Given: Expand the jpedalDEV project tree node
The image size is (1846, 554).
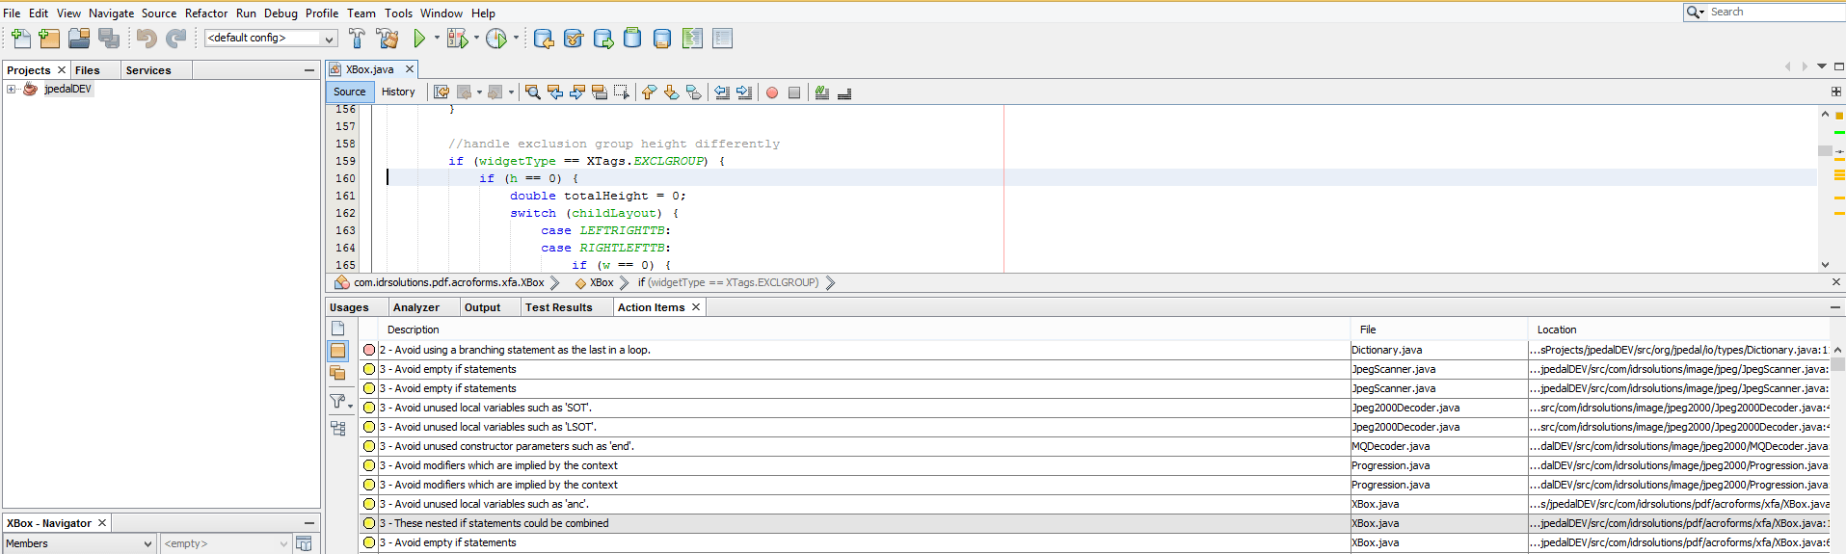Looking at the screenshot, I should point(12,89).
